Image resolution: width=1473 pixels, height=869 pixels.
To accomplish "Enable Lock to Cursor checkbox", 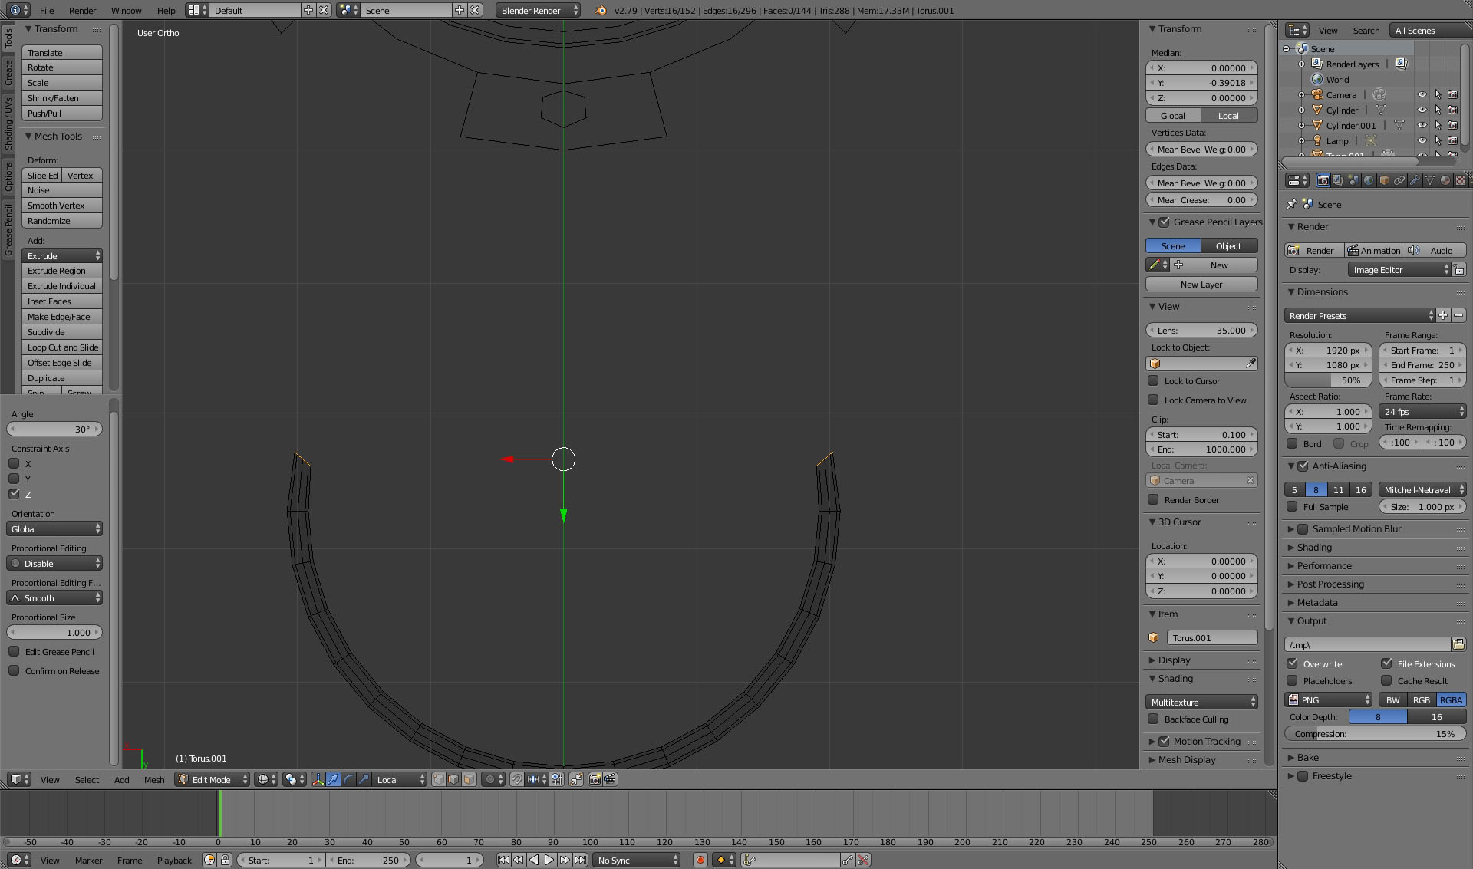I will 1153,380.
